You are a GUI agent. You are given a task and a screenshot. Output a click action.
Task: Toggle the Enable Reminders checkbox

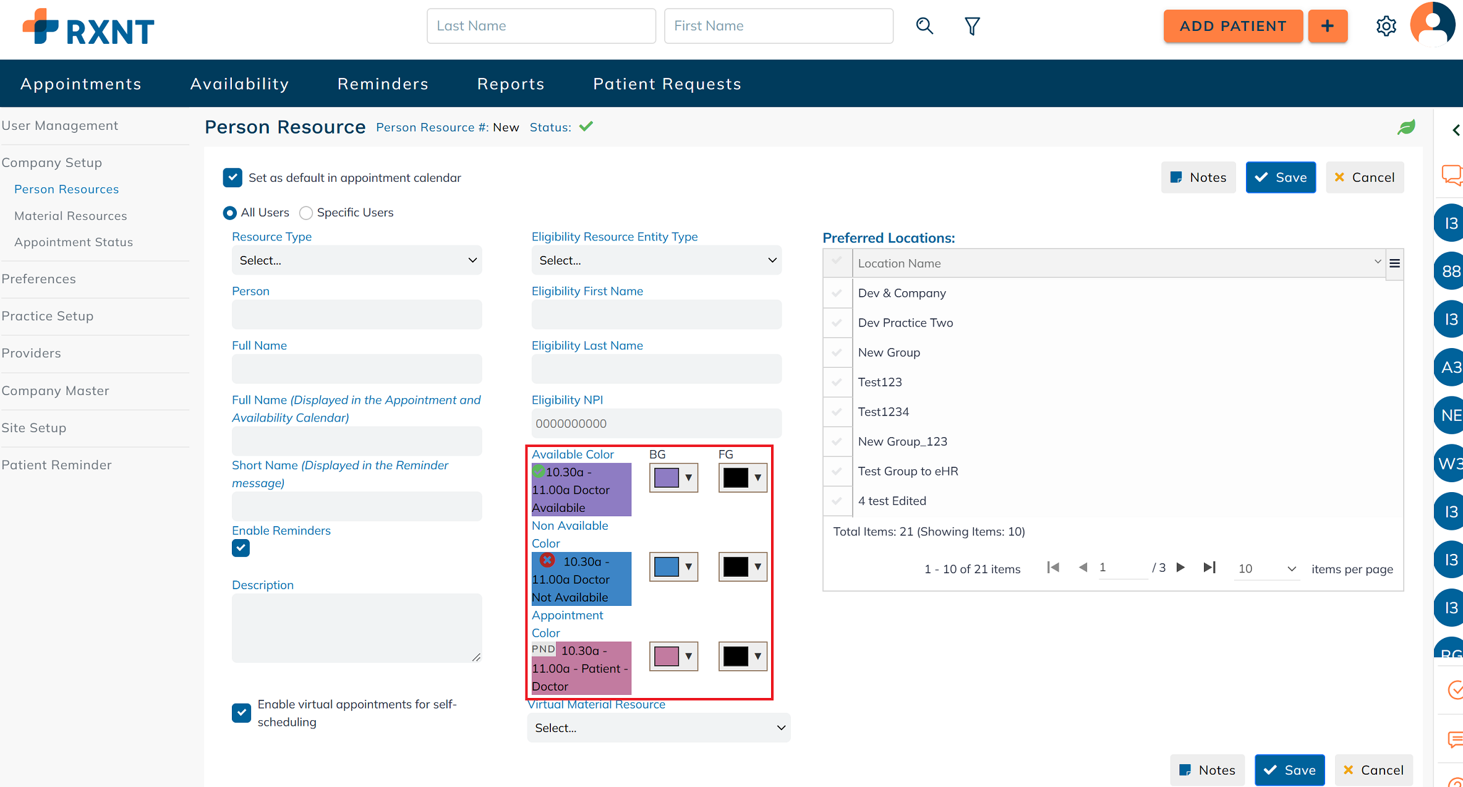(x=241, y=548)
